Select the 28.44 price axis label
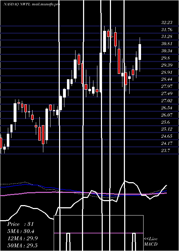Image resolution: width=179 pixels, height=251 pixels. tap(167, 79)
